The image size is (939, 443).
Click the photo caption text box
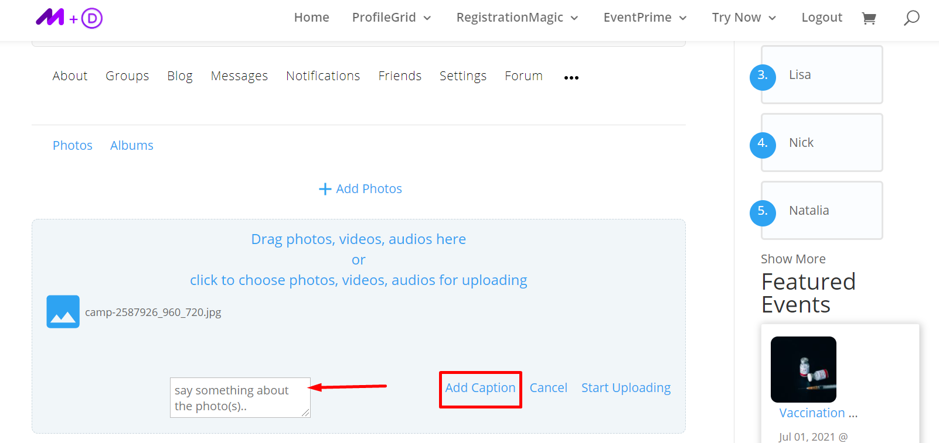[x=240, y=398]
